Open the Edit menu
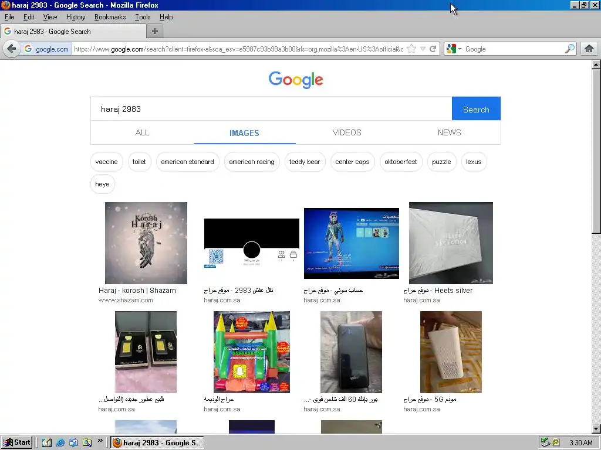 [x=29, y=17]
